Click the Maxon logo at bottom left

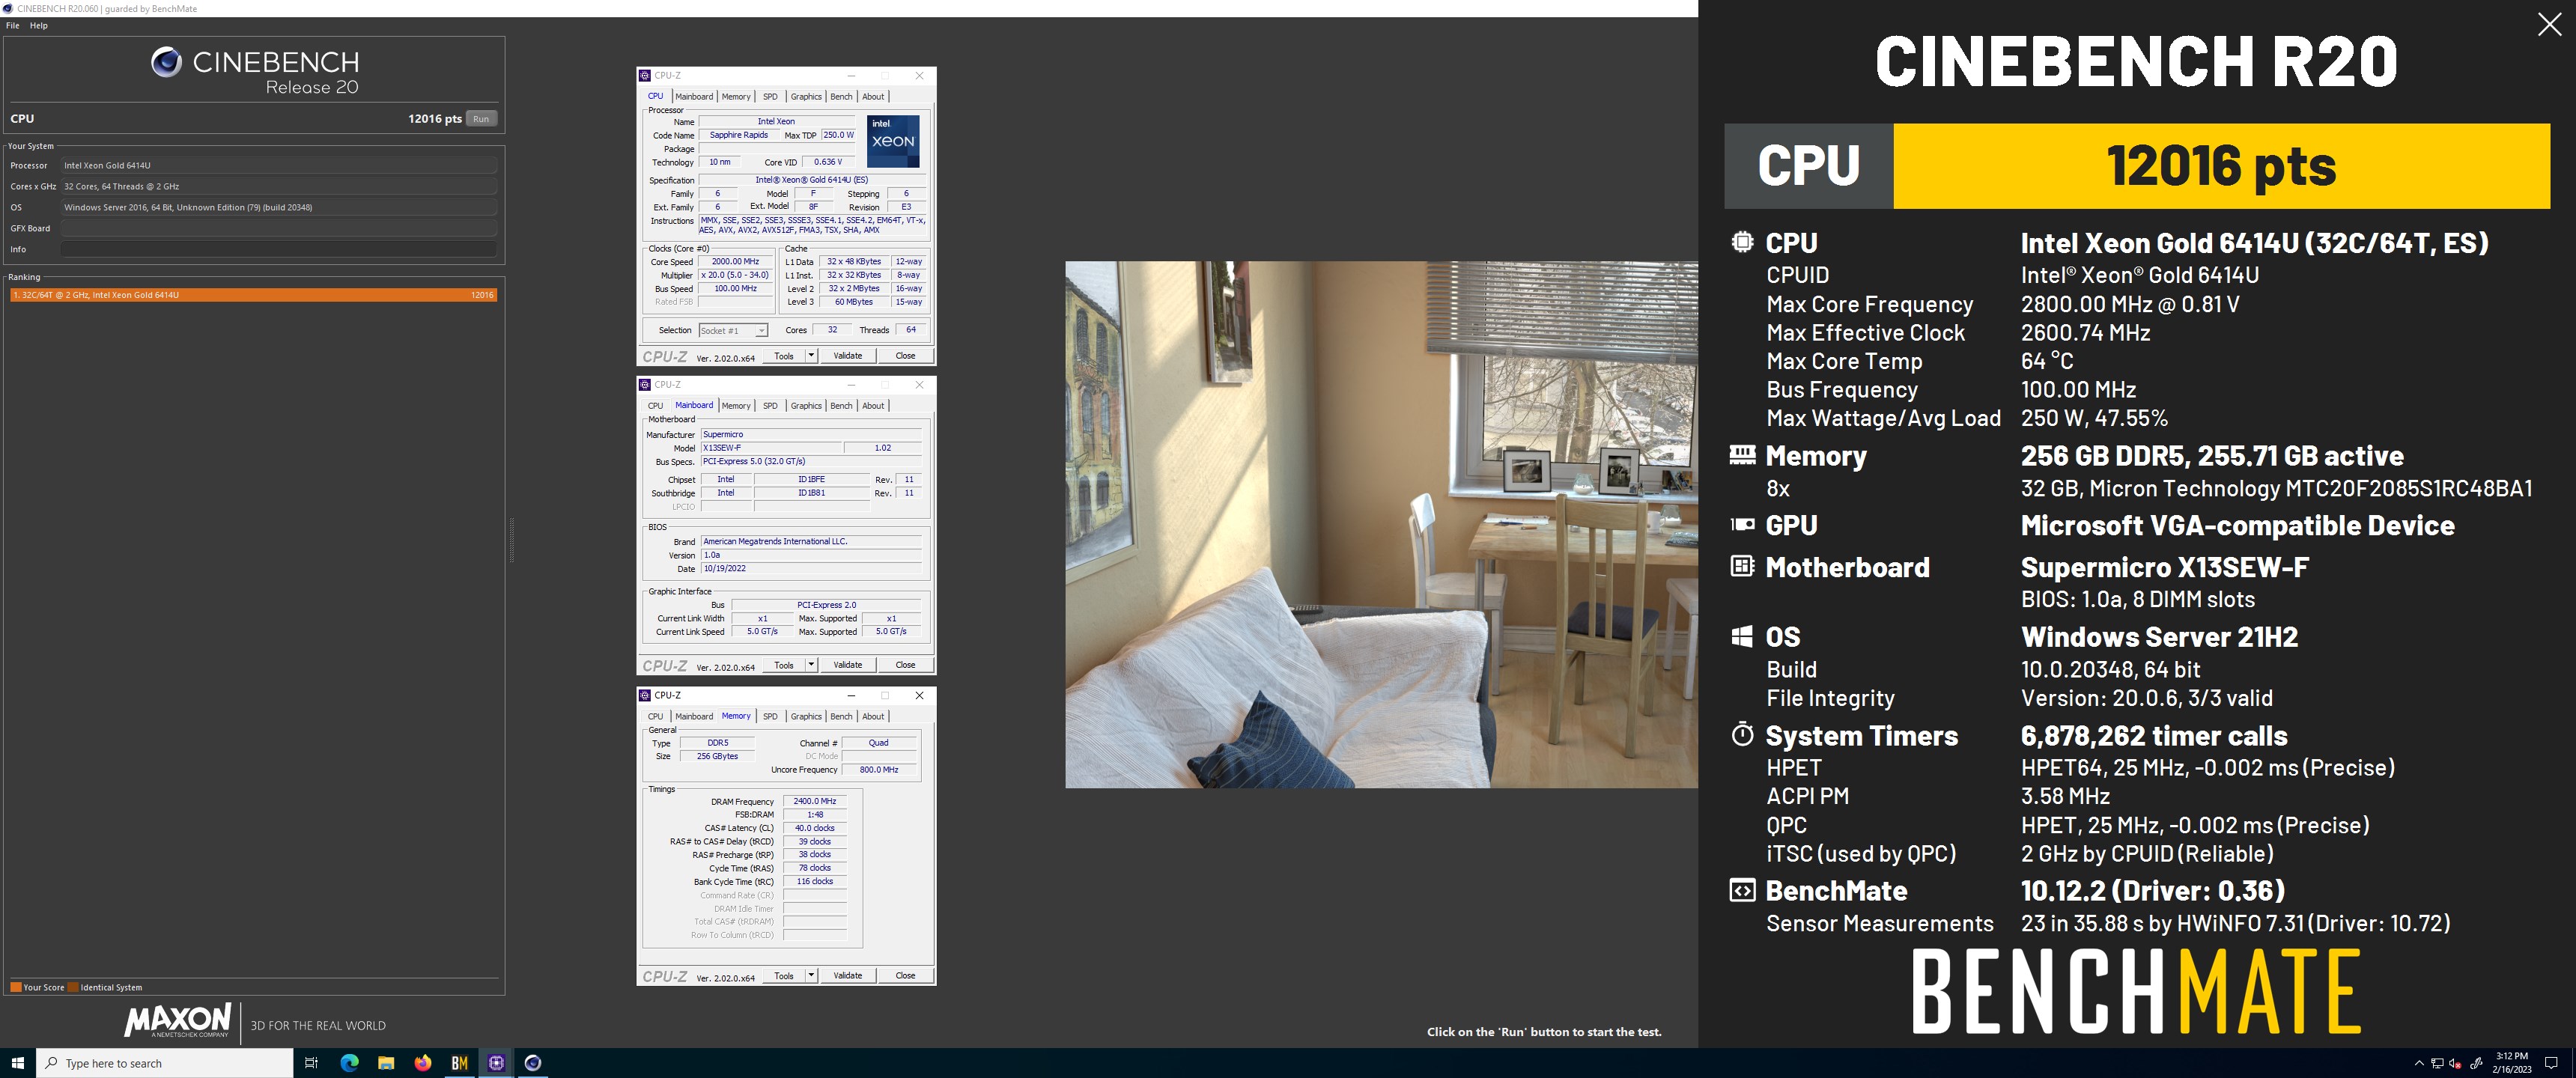[177, 1021]
